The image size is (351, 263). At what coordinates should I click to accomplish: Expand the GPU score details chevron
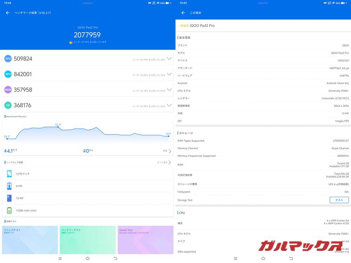click(x=170, y=74)
